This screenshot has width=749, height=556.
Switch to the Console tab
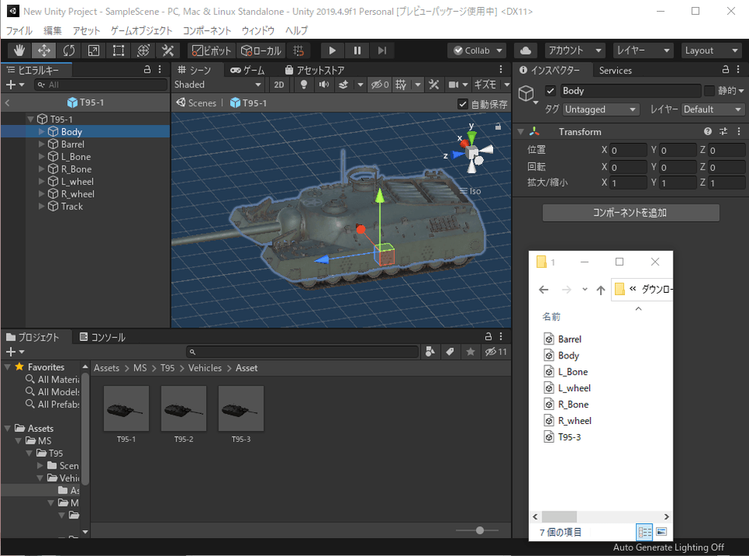pos(102,337)
